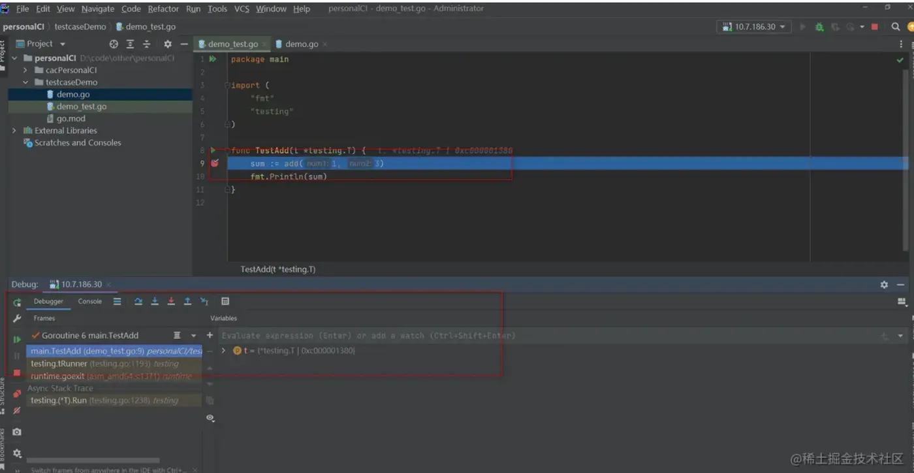Switch to Console tab
This screenshot has height=473, width=914.
90,301
